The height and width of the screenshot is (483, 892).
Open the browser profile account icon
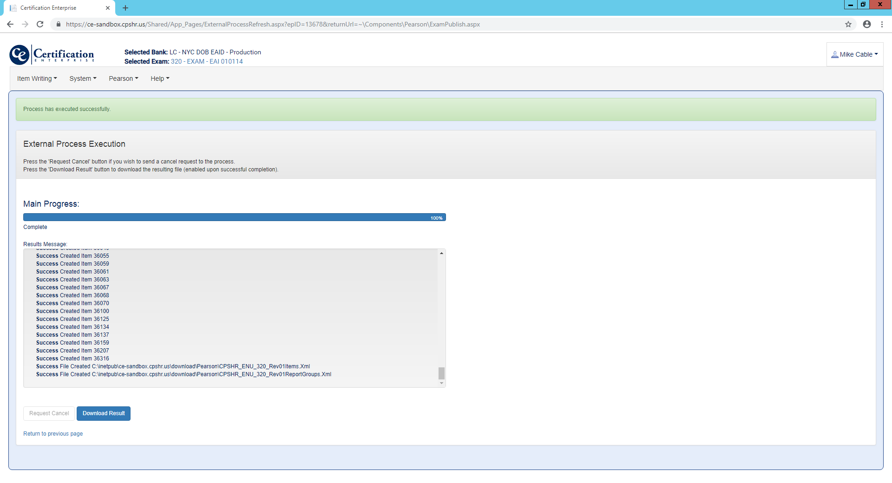[x=867, y=24]
